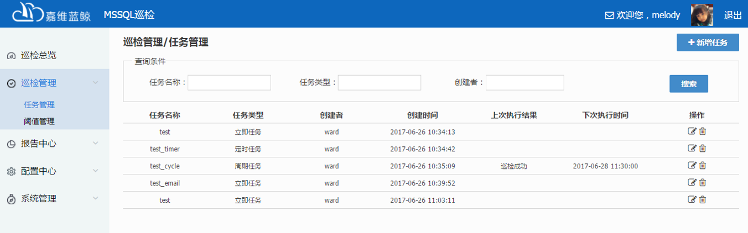Log out using 退出 link
This screenshot has height=233, width=748.
[733, 15]
